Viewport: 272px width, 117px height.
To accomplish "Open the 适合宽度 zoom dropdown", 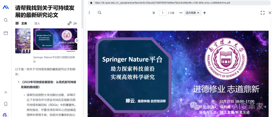I will (193, 13).
